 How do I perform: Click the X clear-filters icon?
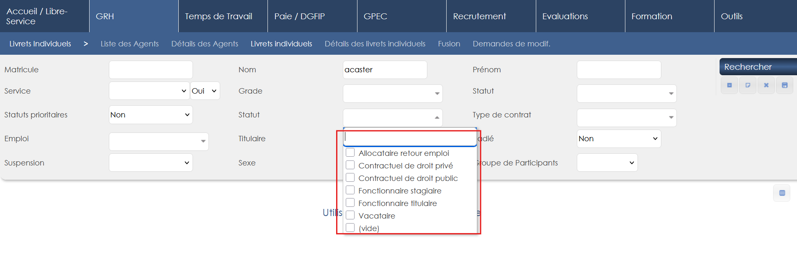click(766, 85)
